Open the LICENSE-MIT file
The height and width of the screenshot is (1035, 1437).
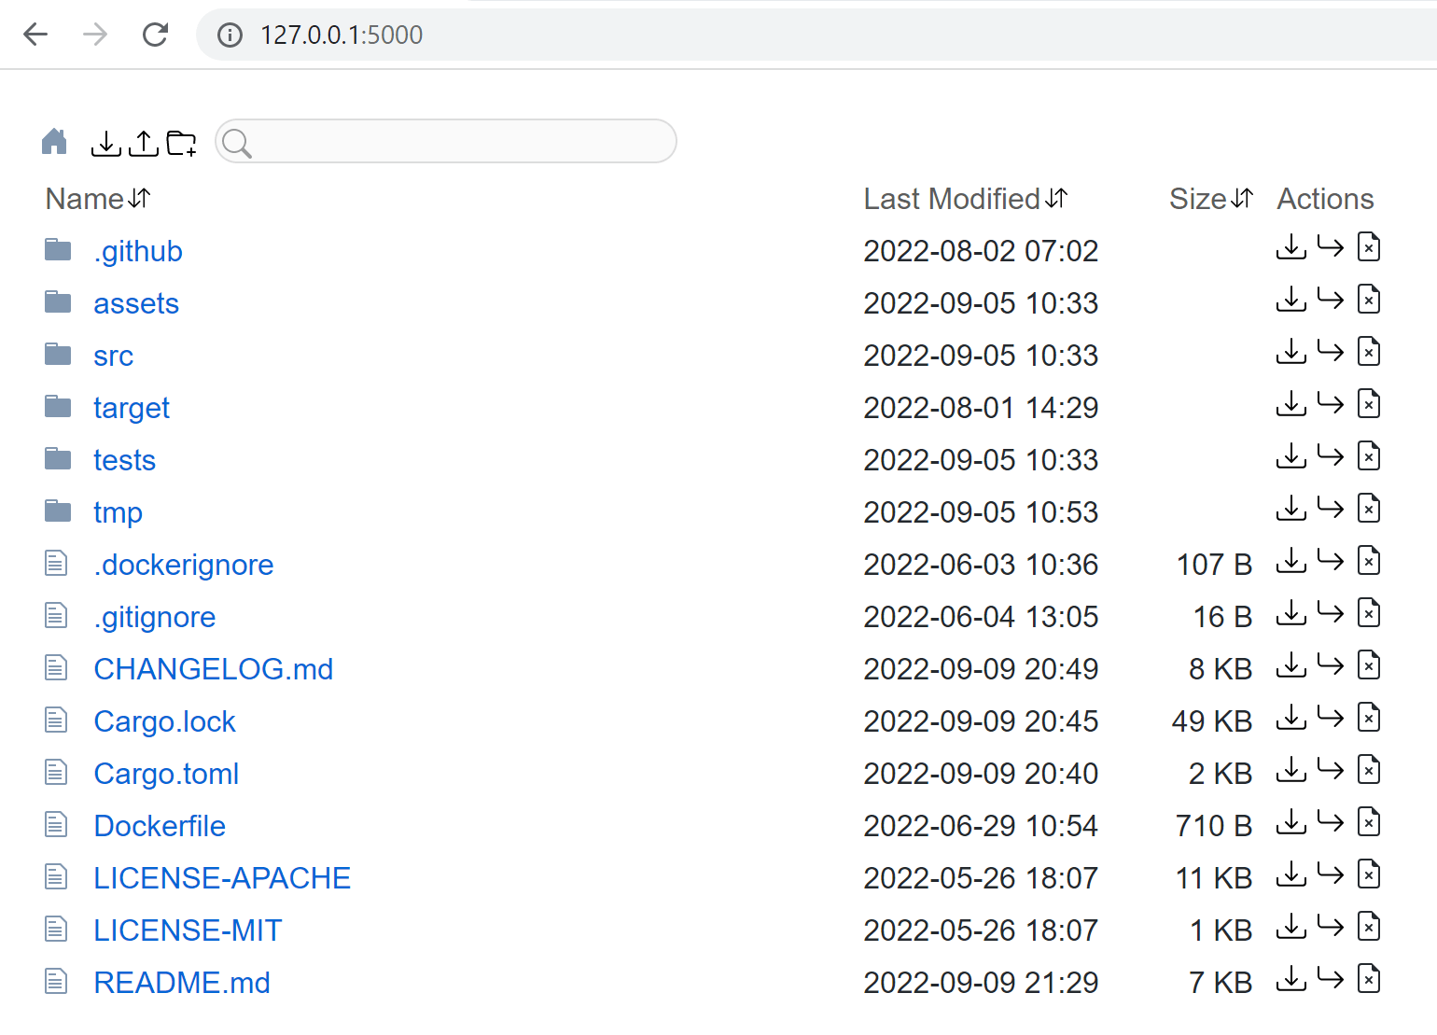point(188,930)
